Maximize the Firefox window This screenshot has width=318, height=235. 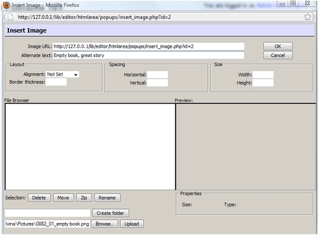pyautogui.click(x=293, y=3)
